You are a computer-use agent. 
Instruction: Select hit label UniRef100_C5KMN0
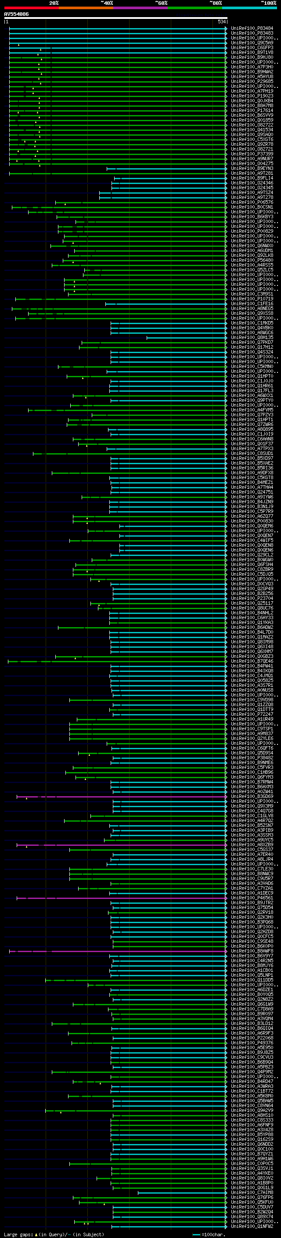[x=252, y=366]
